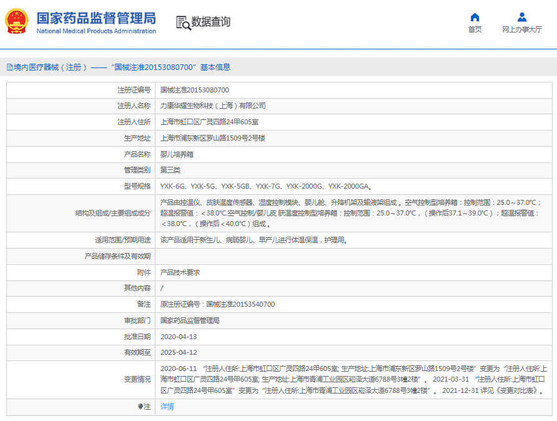557x421 pixels.
Task: Go to 首页 via its text label
Action: click(475, 29)
